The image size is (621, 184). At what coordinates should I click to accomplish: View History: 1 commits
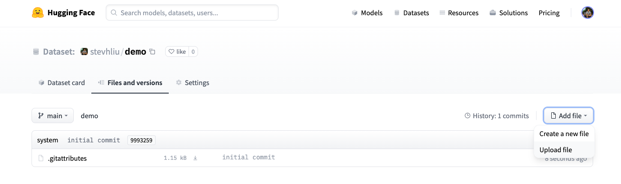(497, 116)
